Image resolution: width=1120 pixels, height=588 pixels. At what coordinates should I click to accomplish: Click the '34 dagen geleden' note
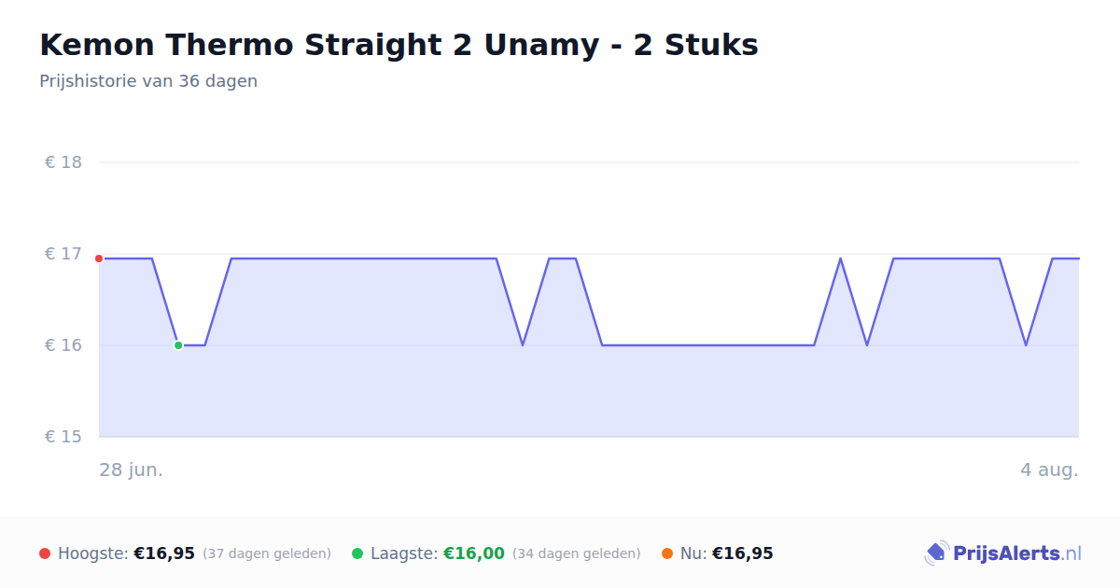pyautogui.click(x=577, y=553)
